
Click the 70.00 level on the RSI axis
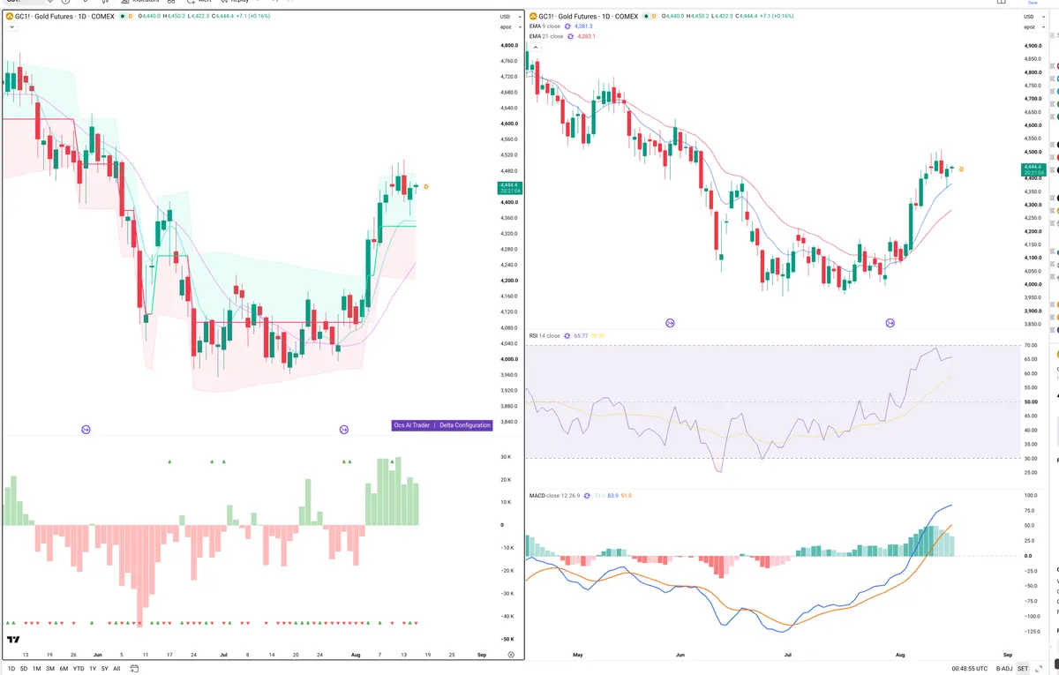1031,345
